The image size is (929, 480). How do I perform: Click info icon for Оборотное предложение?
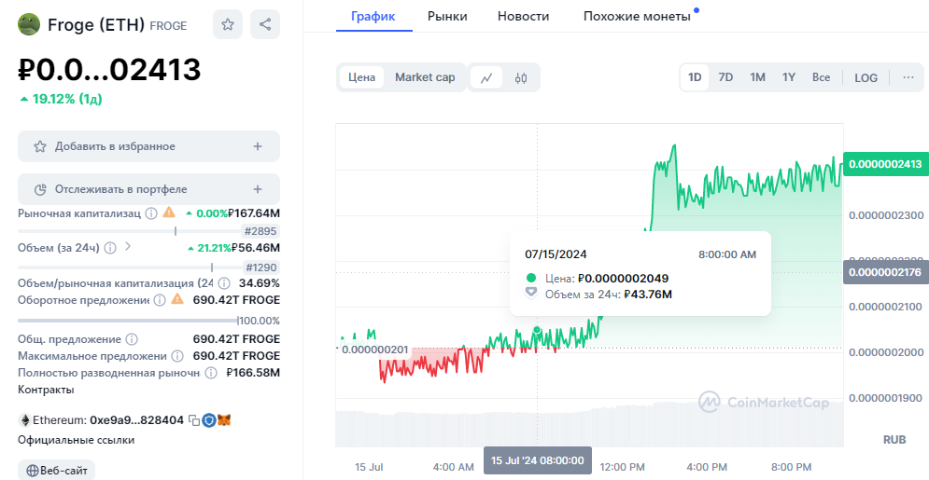[160, 300]
